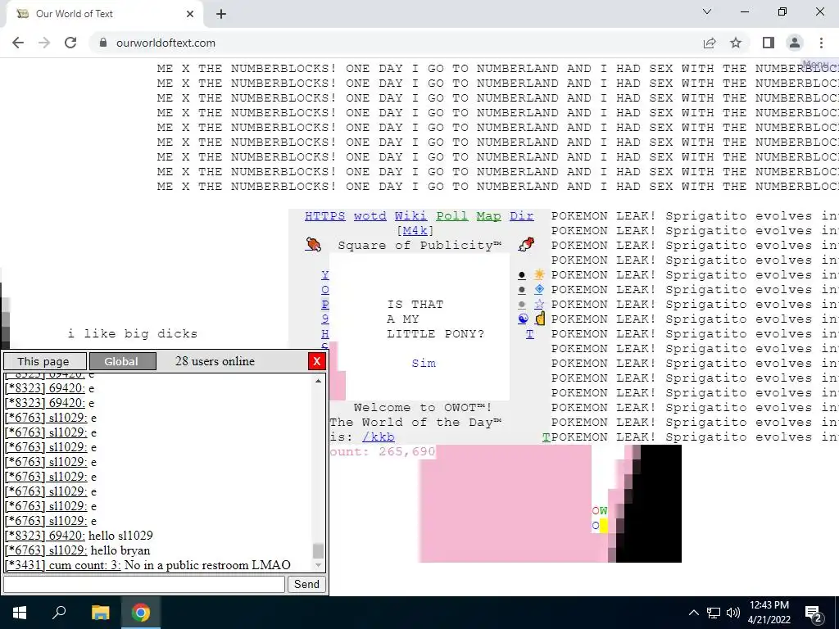Click the yellow pointing hand emoji

pyautogui.click(x=540, y=319)
